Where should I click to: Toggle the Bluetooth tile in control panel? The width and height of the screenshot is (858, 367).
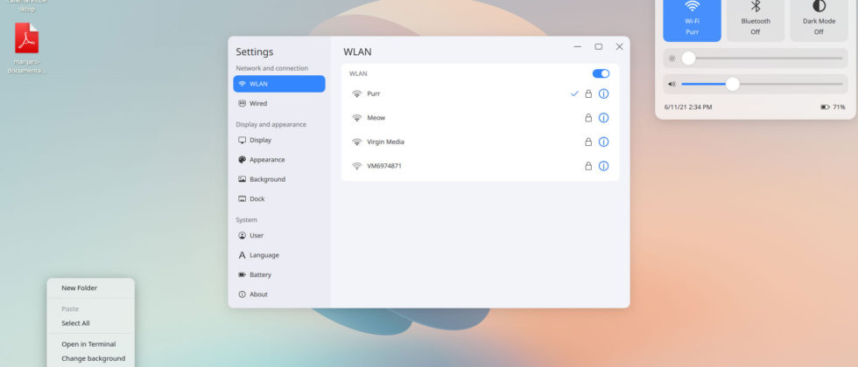[756, 19]
